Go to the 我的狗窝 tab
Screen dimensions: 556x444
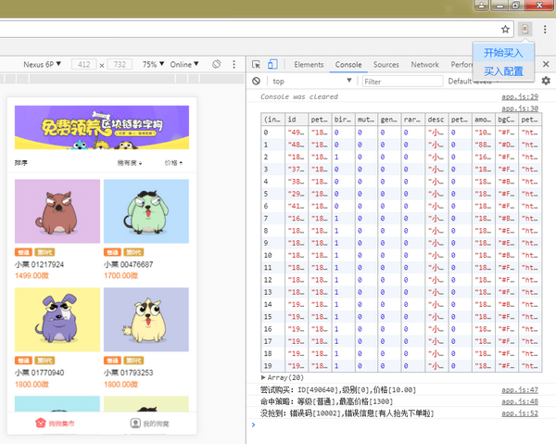[149, 424]
